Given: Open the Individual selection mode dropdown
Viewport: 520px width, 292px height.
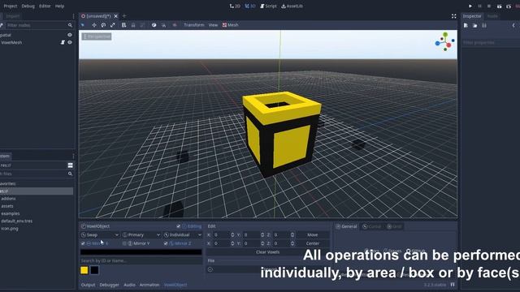Looking at the screenshot, I should [183, 234].
